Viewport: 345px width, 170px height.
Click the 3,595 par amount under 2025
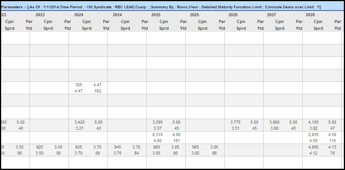(158, 122)
